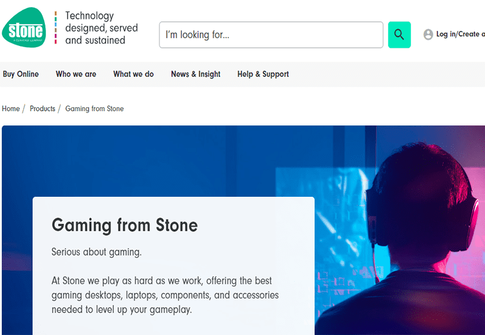Click the paragraph starting "At Stone we play"
Image resolution: width=485 pixels, height=335 pixels.
(165, 295)
